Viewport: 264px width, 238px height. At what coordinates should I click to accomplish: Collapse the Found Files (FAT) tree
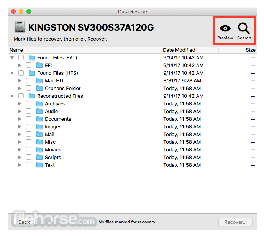coord(12,58)
